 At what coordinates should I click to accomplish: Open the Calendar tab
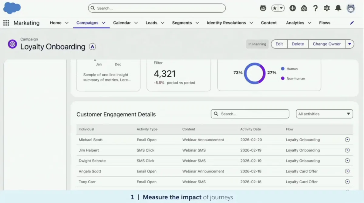(x=122, y=23)
